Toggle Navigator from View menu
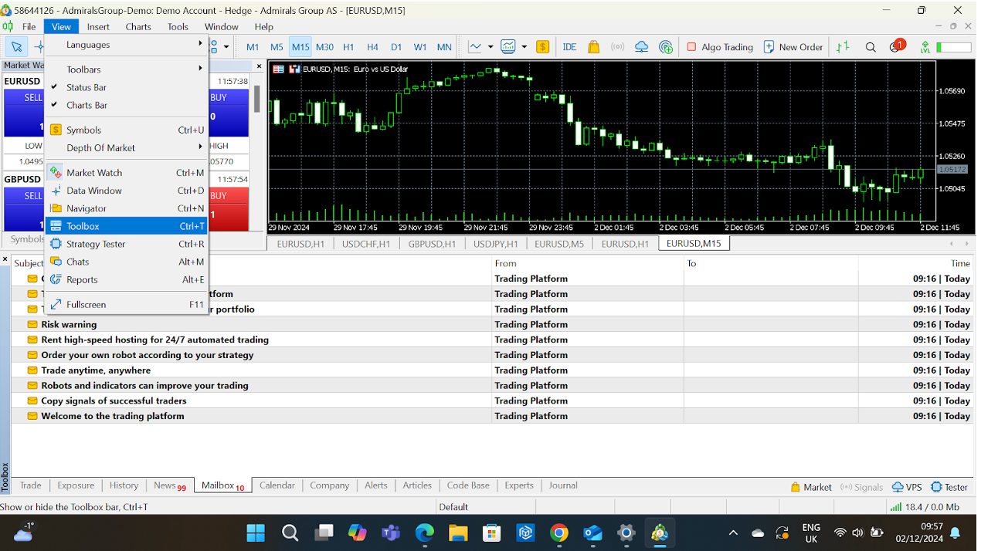The height and width of the screenshot is (551, 981). pos(126,208)
